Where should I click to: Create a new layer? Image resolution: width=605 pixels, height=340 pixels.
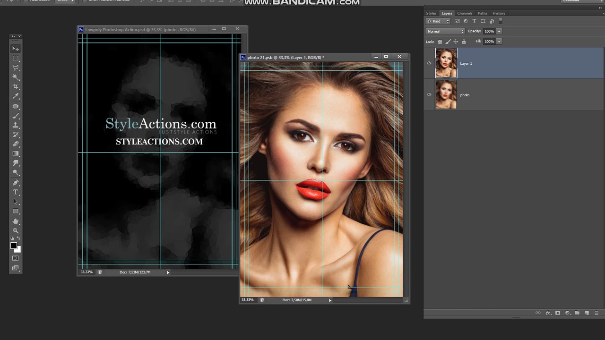[x=587, y=313]
